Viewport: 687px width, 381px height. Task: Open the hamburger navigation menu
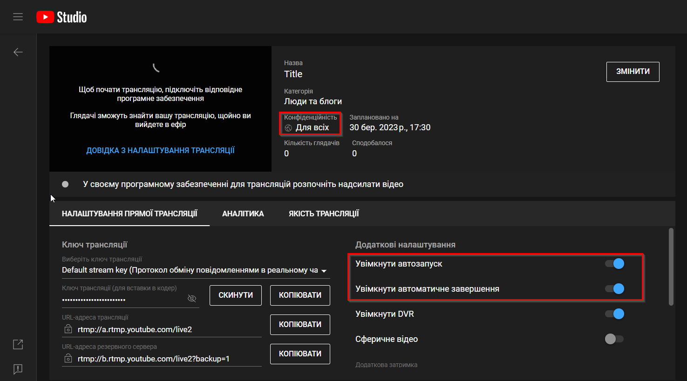18,16
